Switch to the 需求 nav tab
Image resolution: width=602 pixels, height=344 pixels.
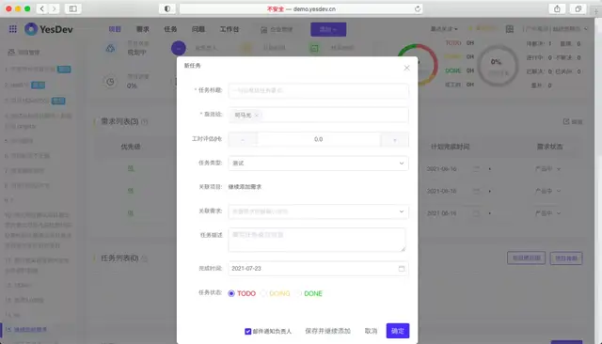coord(142,29)
